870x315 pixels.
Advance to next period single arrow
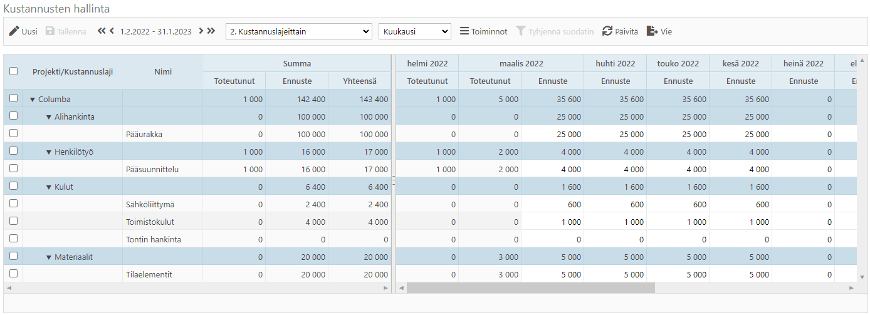[x=201, y=31]
